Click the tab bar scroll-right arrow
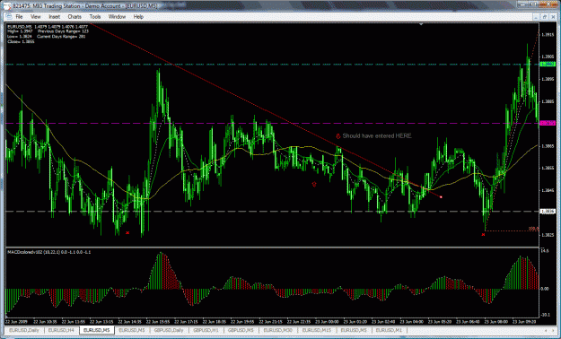The height and width of the screenshot is (339, 561). pos(552,330)
